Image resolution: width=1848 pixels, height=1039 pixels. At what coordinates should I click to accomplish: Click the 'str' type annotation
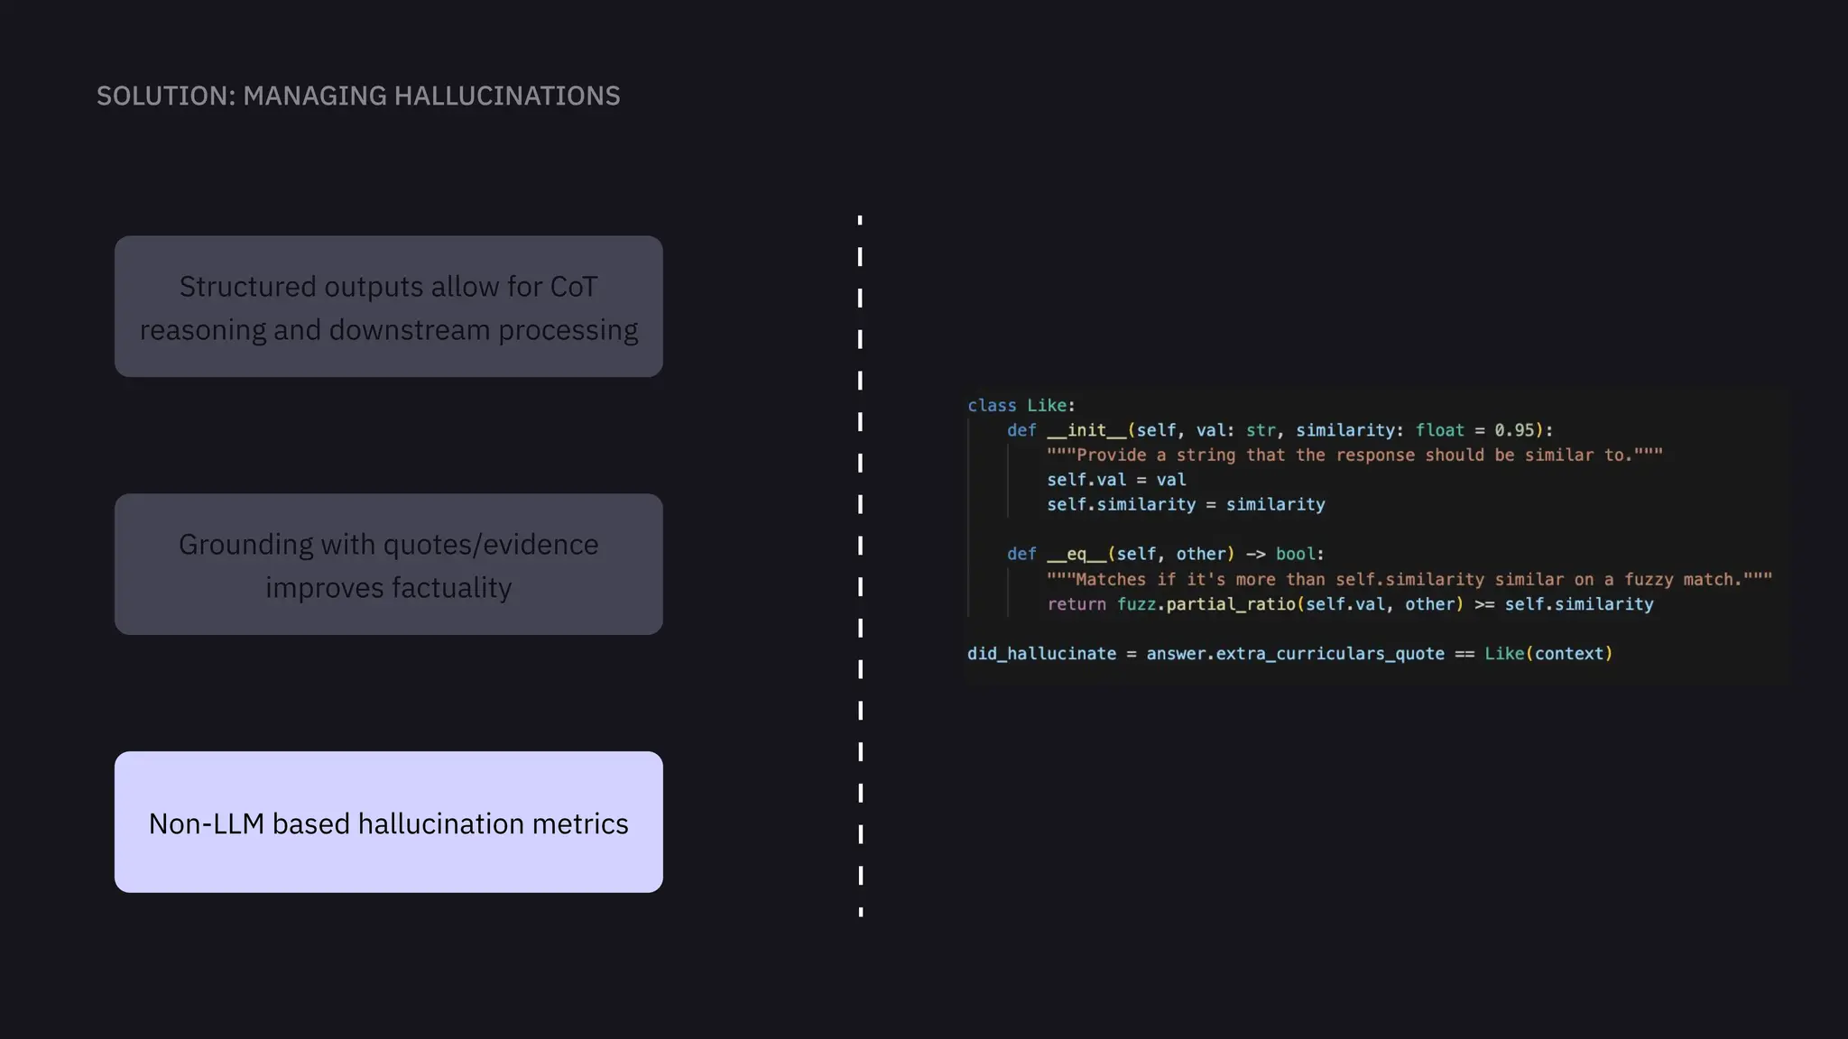pos(1261,430)
